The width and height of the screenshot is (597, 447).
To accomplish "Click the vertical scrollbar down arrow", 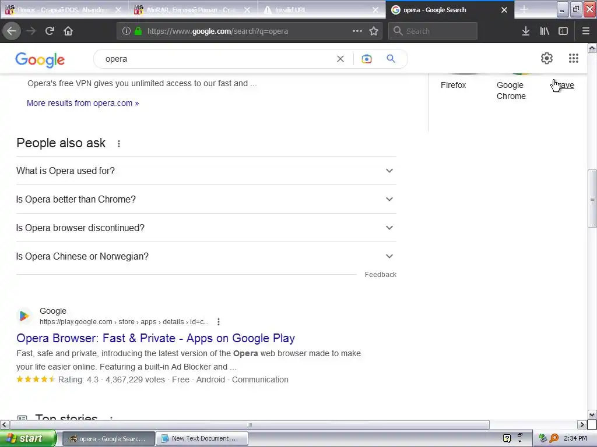I will 592,414.
